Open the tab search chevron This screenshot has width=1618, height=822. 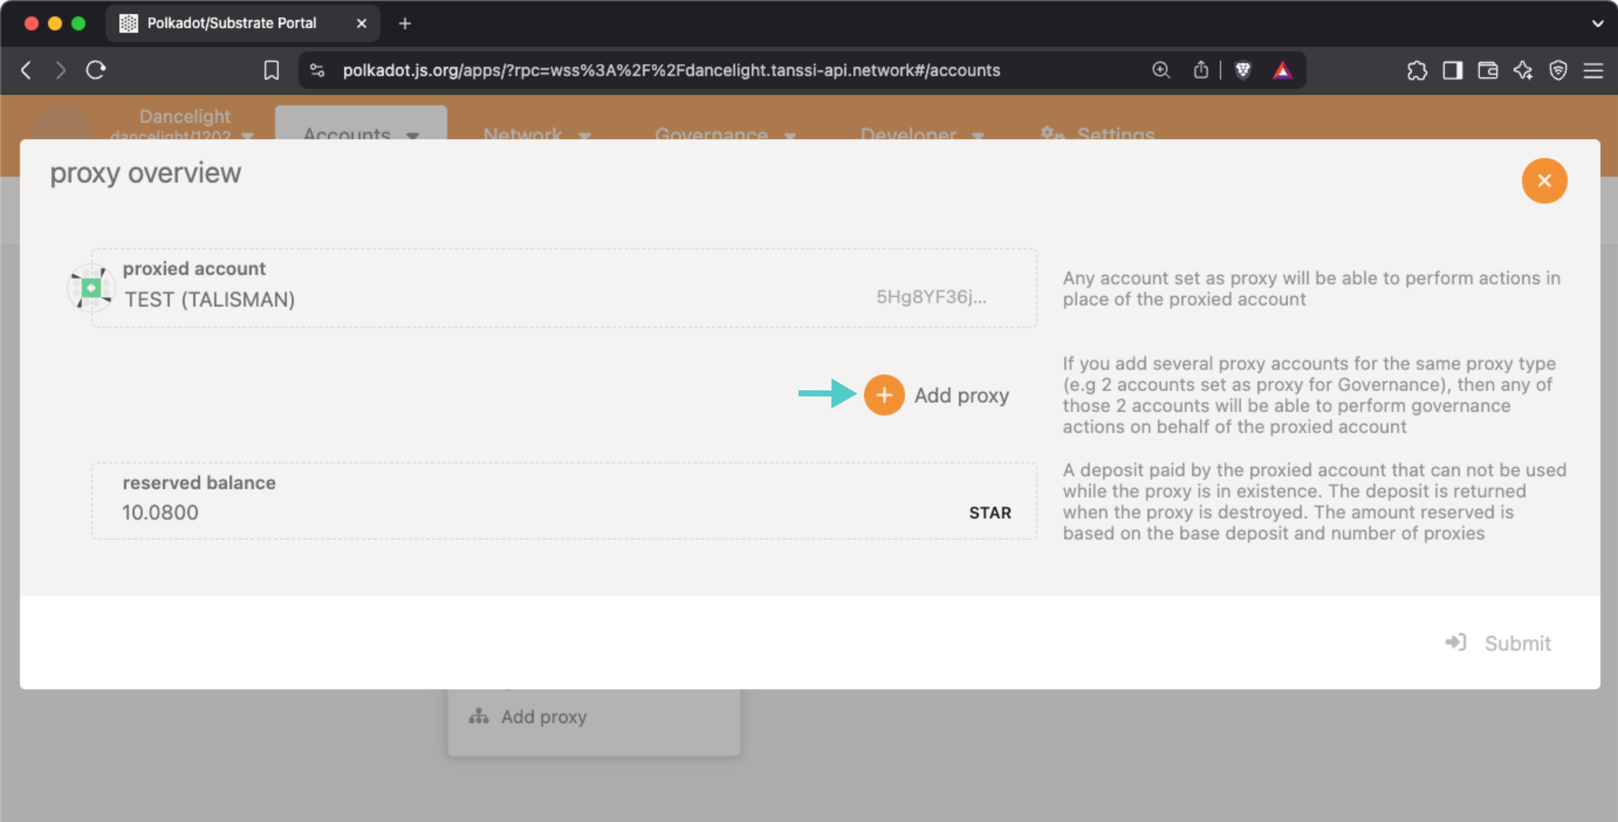click(1597, 24)
